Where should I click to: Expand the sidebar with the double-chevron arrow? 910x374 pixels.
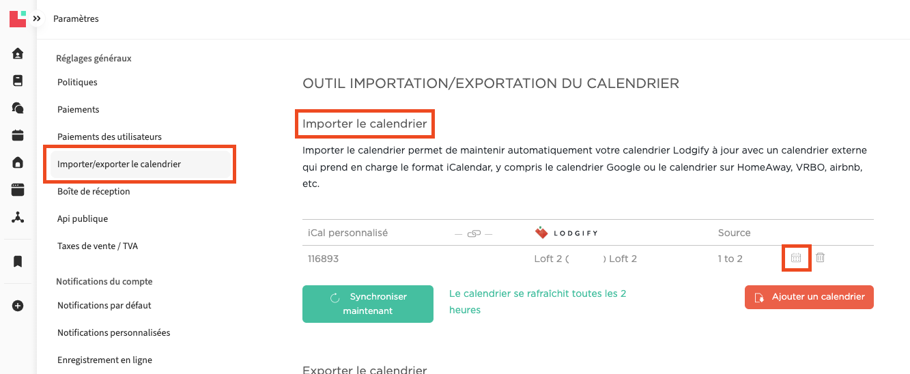pyautogui.click(x=37, y=18)
